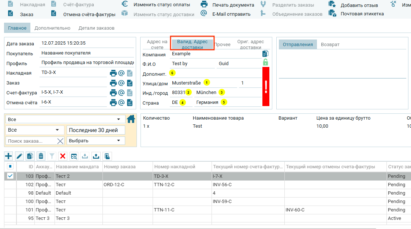Viewport: 411px width, 229px height.
Task: Click the red X icon in grid toolbar
Action: (63, 156)
